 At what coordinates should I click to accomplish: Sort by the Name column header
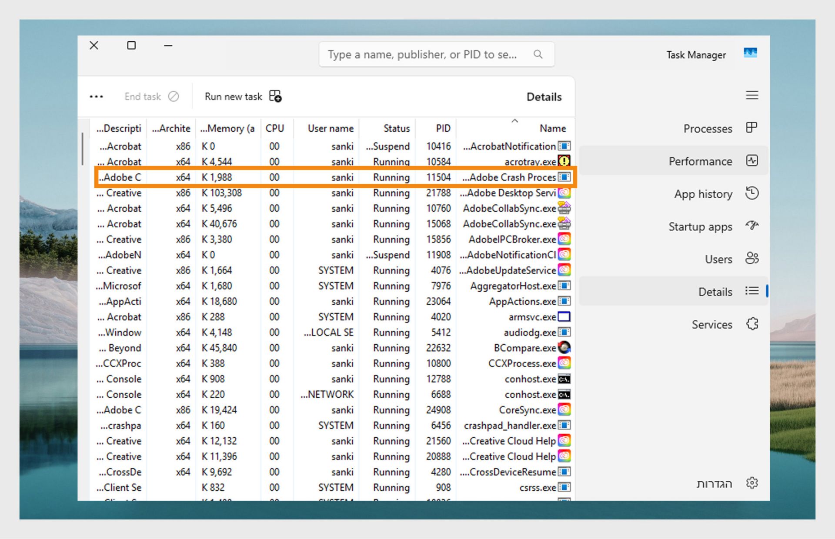[552, 128]
